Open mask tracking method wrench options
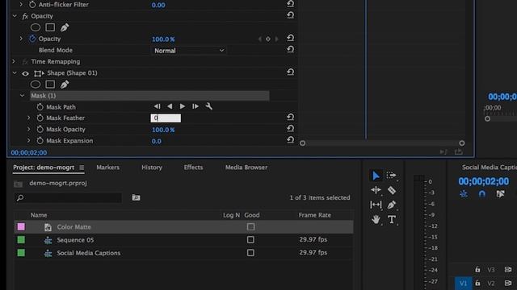The height and width of the screenshot is (290, 517). tap(208, 106)
